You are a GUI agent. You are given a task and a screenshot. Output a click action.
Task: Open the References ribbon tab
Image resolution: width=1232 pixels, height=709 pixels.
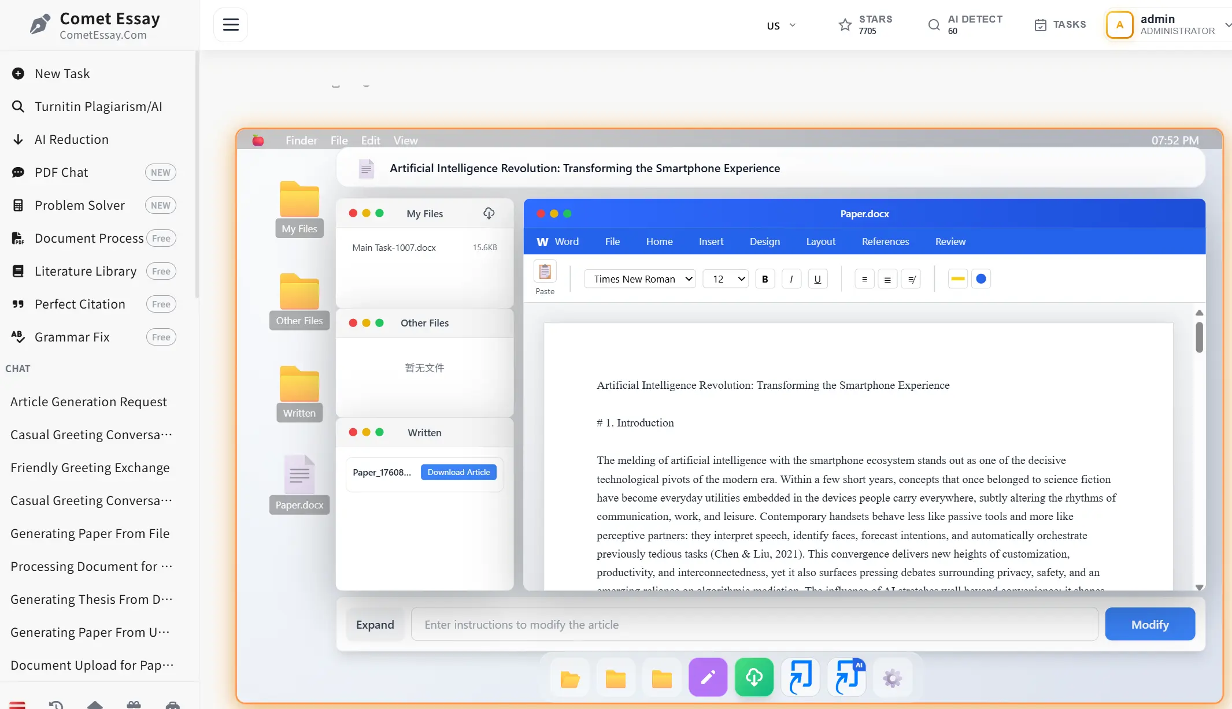[x=885, y=242]
